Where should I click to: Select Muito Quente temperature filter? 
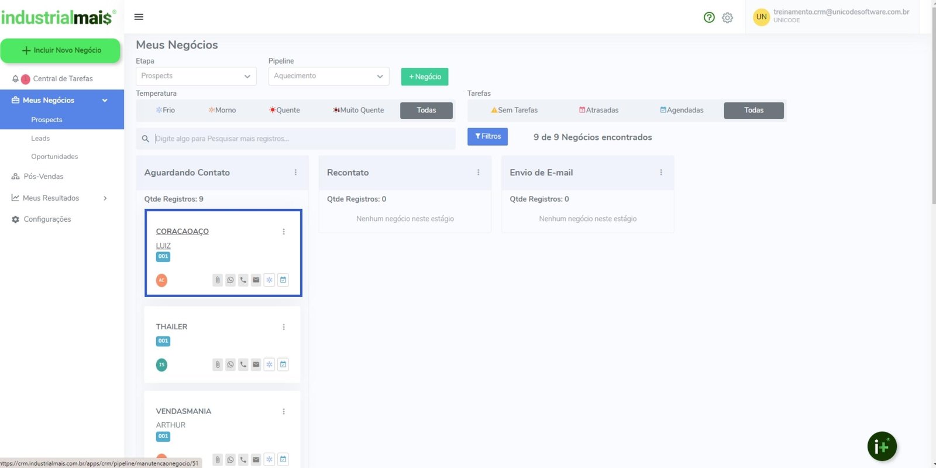tap(359, 110)
